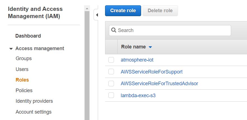Go to Groups in sidebar

[23, 58]
